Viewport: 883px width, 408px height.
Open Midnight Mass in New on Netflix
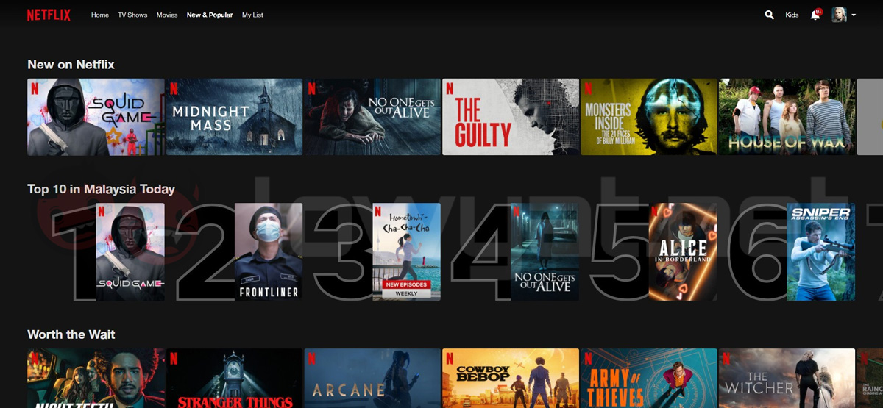coord(234,117)
